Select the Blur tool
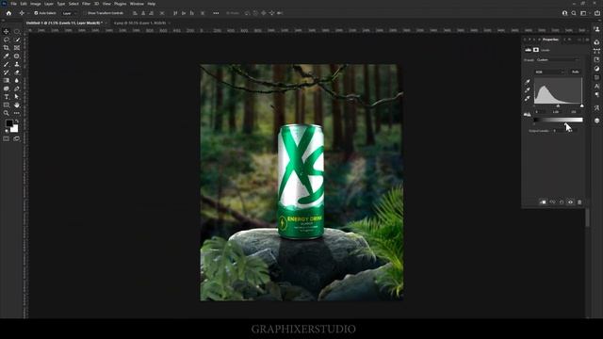 [x=17, y=80]
